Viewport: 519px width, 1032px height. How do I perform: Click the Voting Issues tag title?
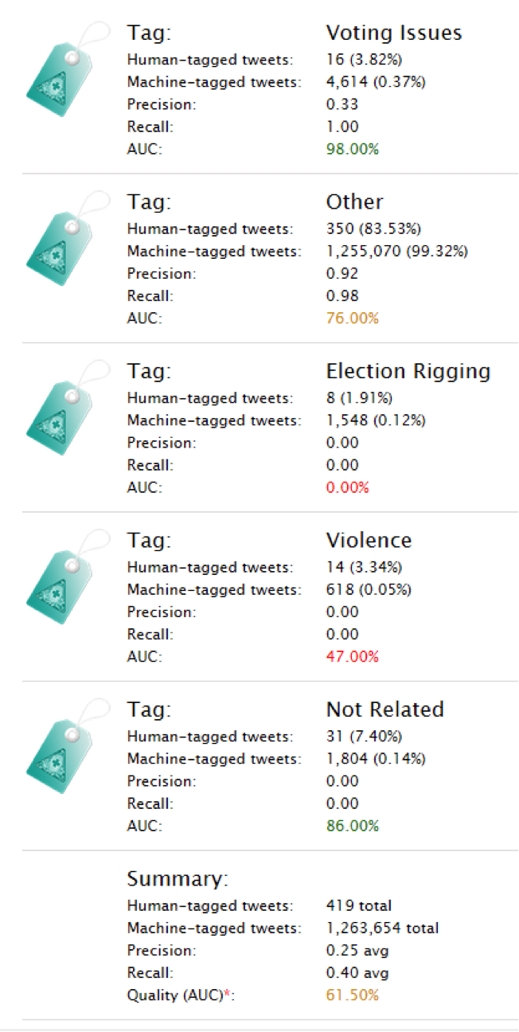point(394,33)
